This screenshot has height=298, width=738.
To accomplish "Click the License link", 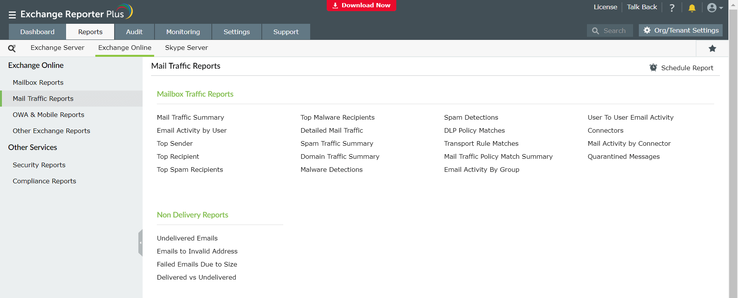I will tap(605, 7).
